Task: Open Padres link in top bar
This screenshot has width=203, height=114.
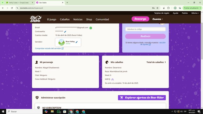Action: coord(185,13)
